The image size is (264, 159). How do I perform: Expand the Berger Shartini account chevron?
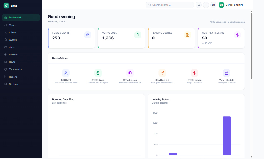click(x=245, y=5)
